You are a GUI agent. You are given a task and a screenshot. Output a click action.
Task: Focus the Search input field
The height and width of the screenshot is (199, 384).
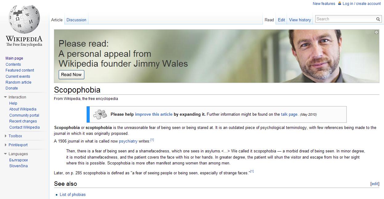[x=345, y=19]
